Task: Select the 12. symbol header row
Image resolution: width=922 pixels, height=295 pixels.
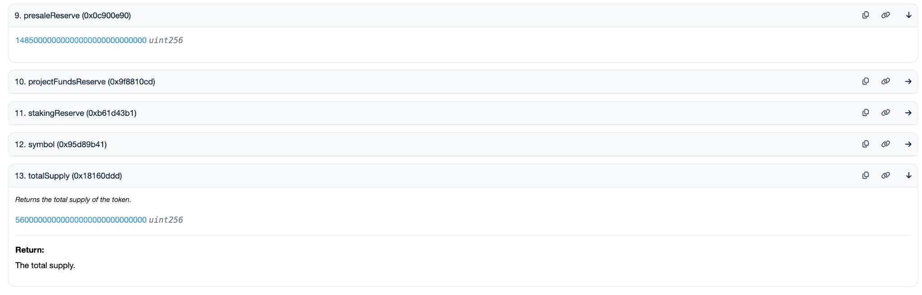Action: (x=463, y=144)
